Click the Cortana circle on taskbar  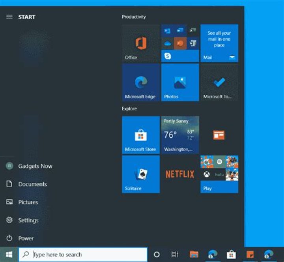point(157,255)
